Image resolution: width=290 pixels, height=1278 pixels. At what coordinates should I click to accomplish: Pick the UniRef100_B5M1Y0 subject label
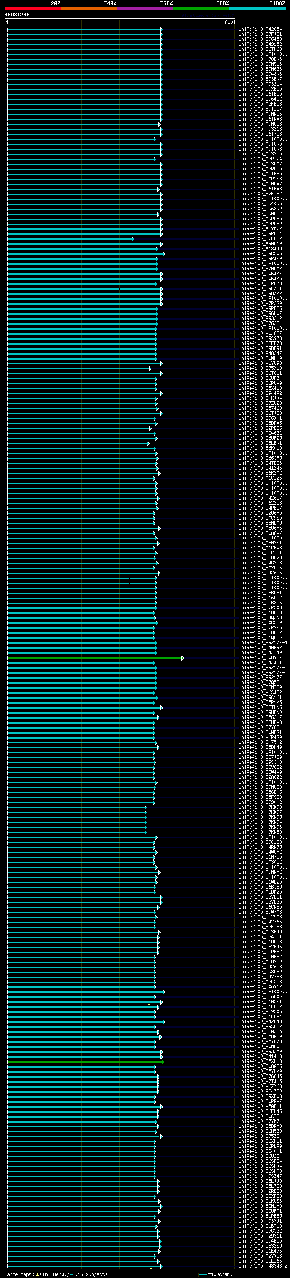click(x=260, y=1206)
